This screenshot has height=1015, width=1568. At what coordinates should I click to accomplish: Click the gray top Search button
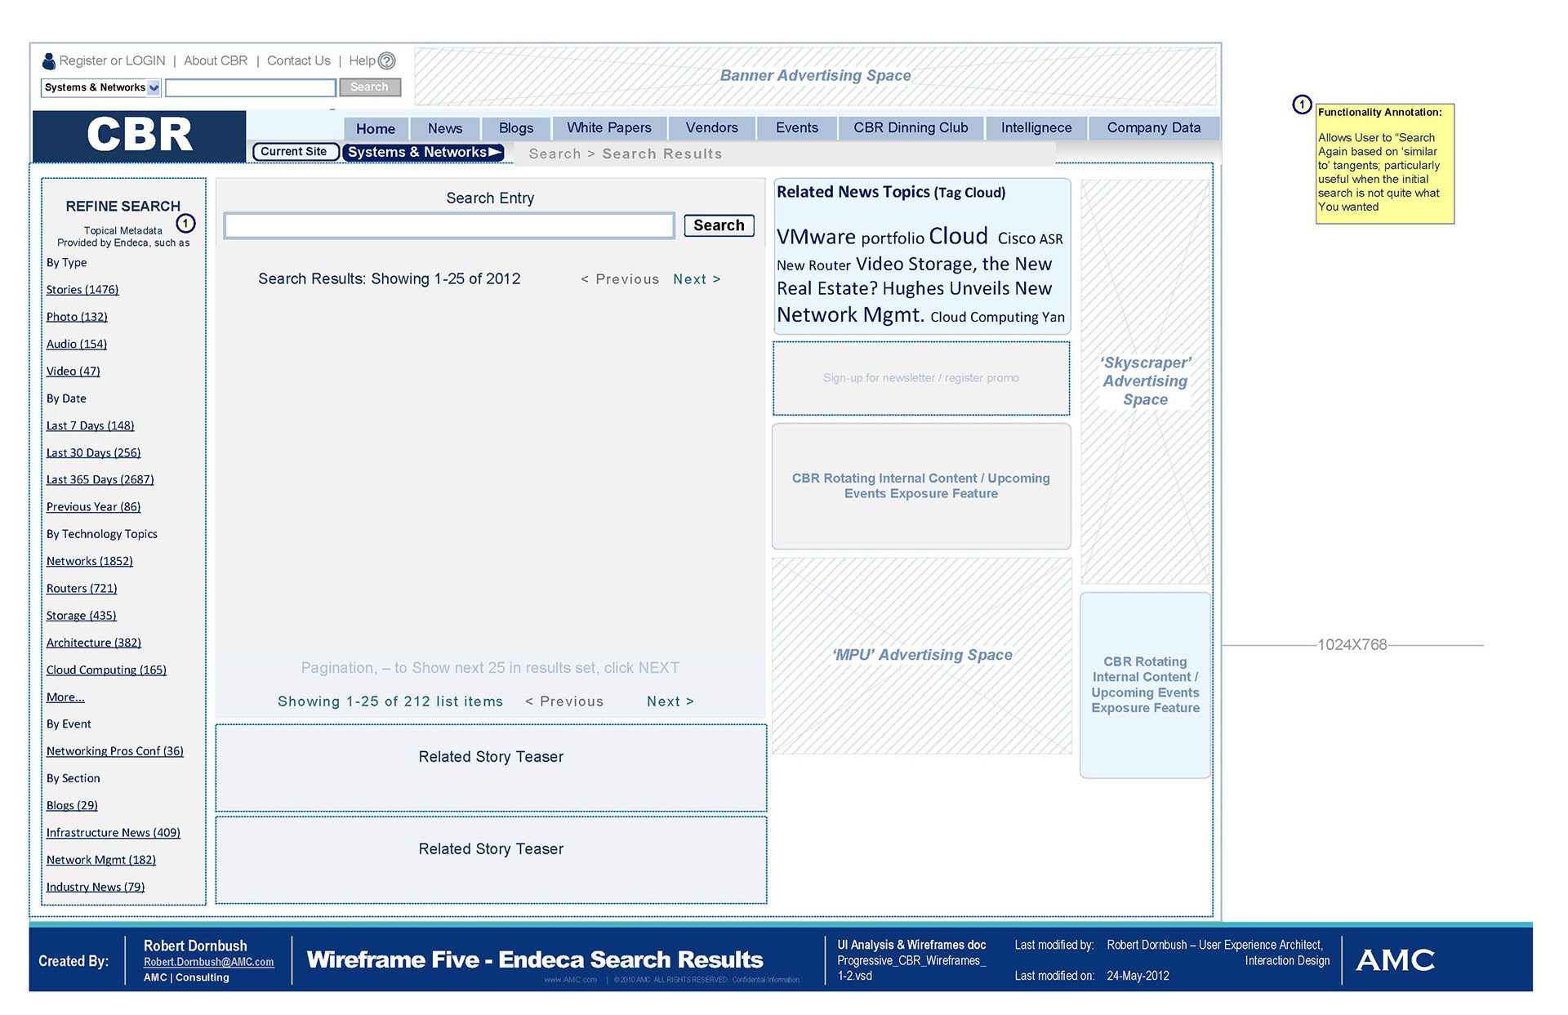click(369, 87)
